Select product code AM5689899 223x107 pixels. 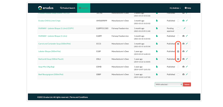pyautogui.click(x=102, y=21)
